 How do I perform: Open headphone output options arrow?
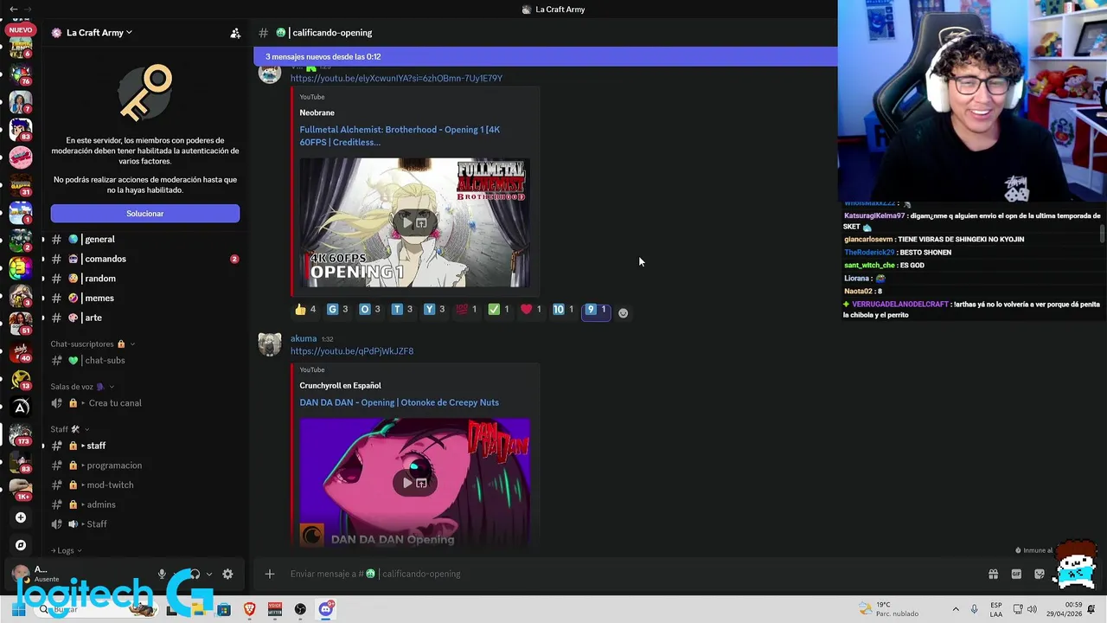209,575
